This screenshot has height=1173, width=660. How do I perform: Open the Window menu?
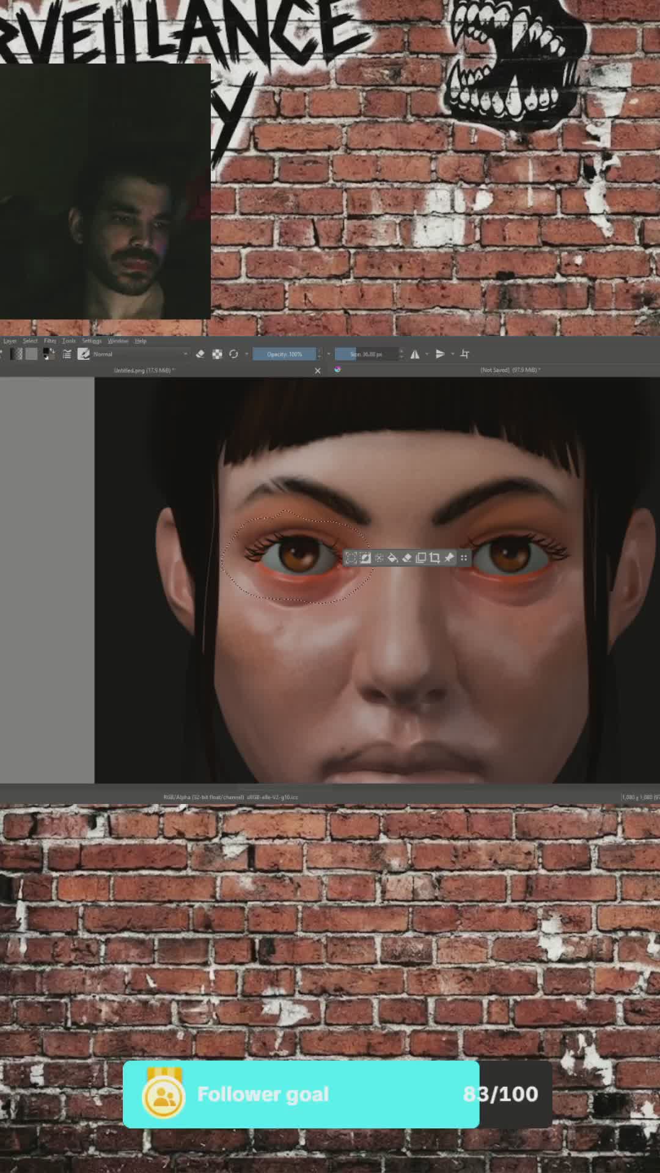tap(118, 341)
